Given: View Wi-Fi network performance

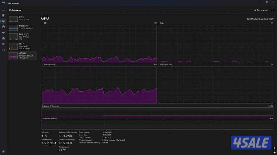Looking at the screenshot, I should (22, 46).
